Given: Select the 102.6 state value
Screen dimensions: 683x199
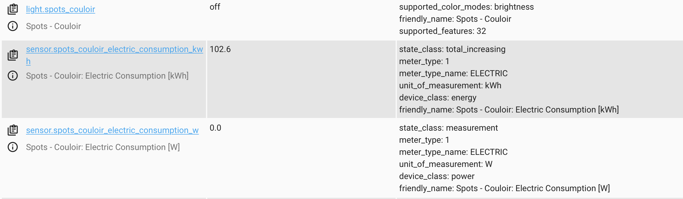Looking at the screenshot, I should point(220,49).
